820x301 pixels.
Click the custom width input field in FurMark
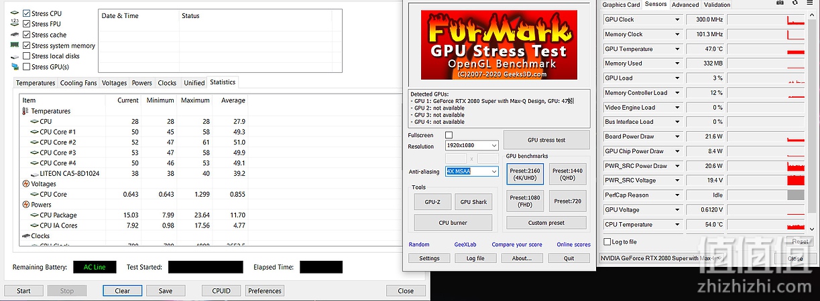456,159
